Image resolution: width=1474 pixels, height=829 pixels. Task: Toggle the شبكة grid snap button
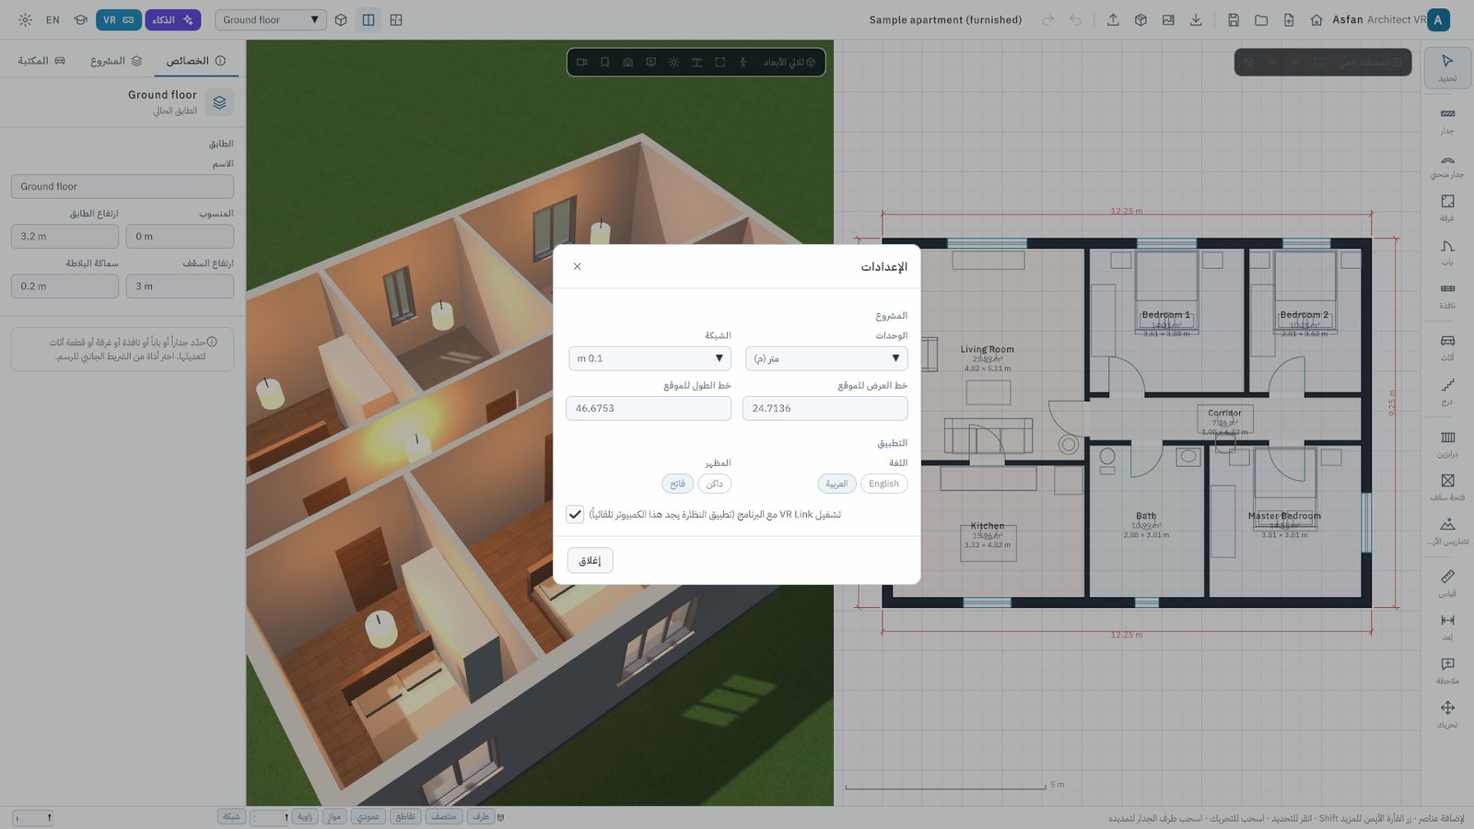[x=231, y=816]
